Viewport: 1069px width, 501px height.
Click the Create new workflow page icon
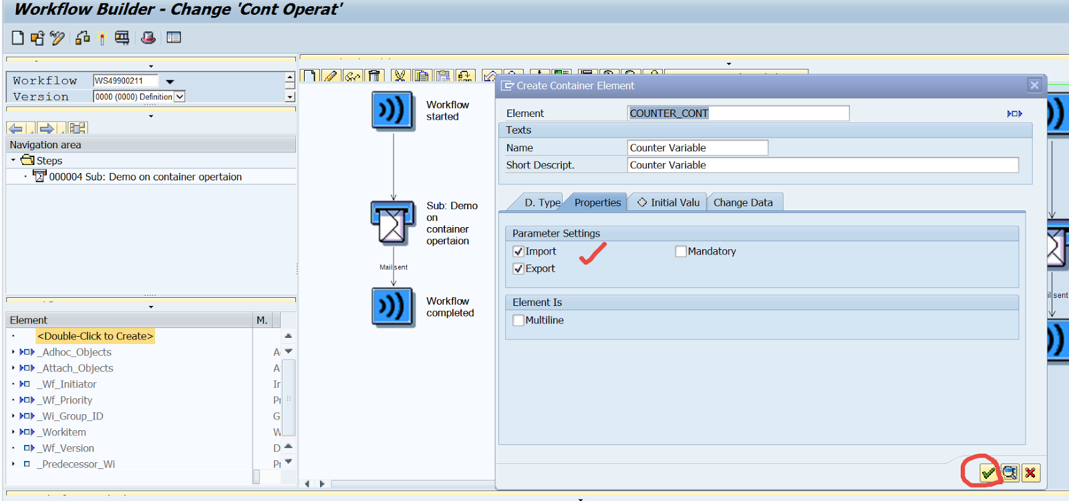pyautogui.click(x=18, y=38)
